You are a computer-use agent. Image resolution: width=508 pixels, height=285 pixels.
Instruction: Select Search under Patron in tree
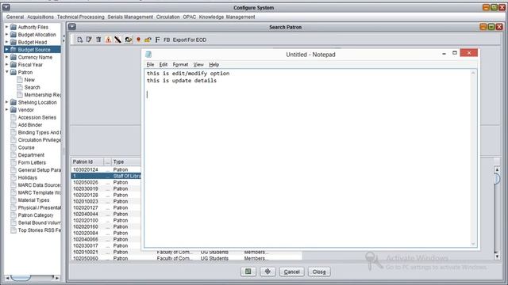coord(32,87)
